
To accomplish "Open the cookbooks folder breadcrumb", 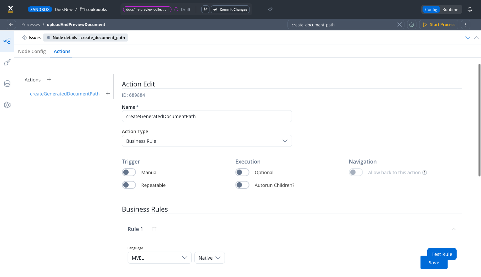I will pyautogui.click(x=94, y=9).
